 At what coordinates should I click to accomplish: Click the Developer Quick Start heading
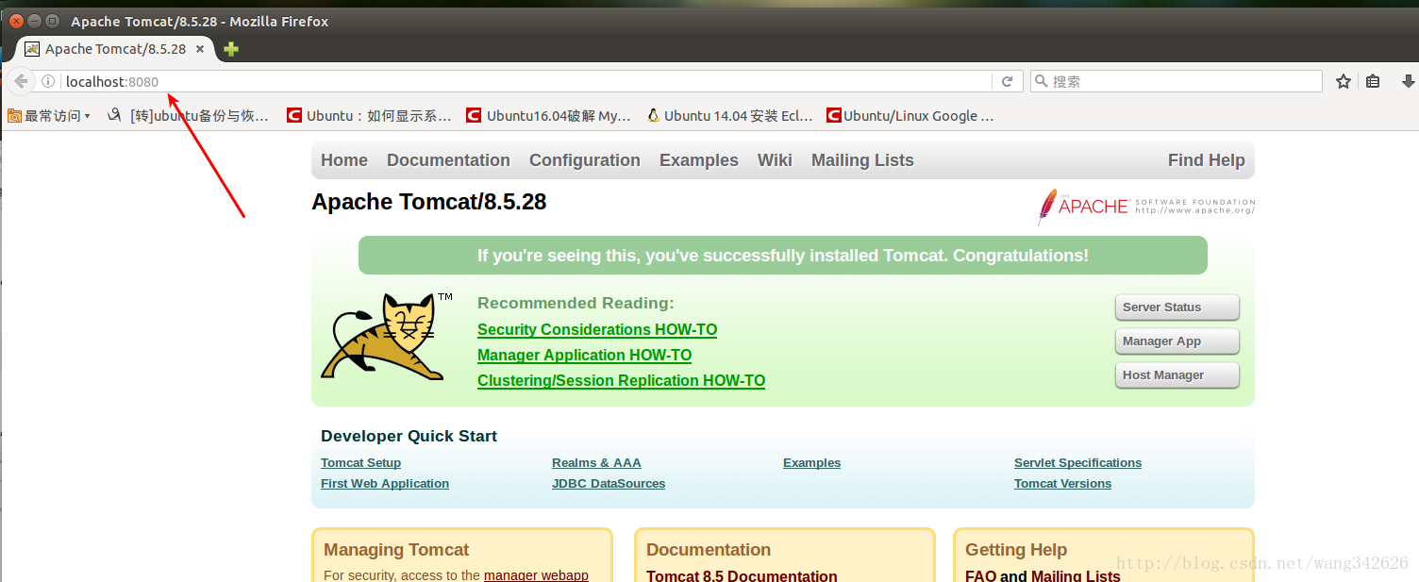[409, 436]
